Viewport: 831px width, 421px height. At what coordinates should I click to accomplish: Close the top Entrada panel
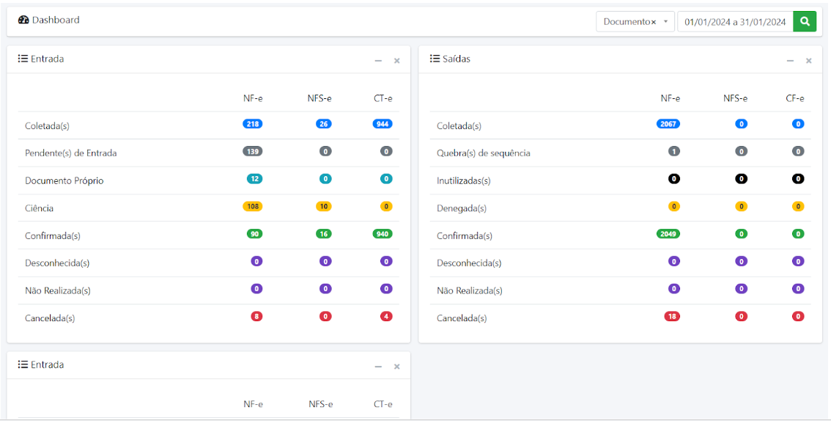pyautogui.click(x=396, y=61)
